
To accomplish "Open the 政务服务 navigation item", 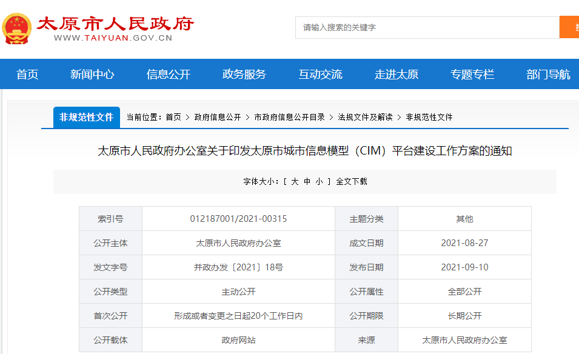I will click(244, 74).
